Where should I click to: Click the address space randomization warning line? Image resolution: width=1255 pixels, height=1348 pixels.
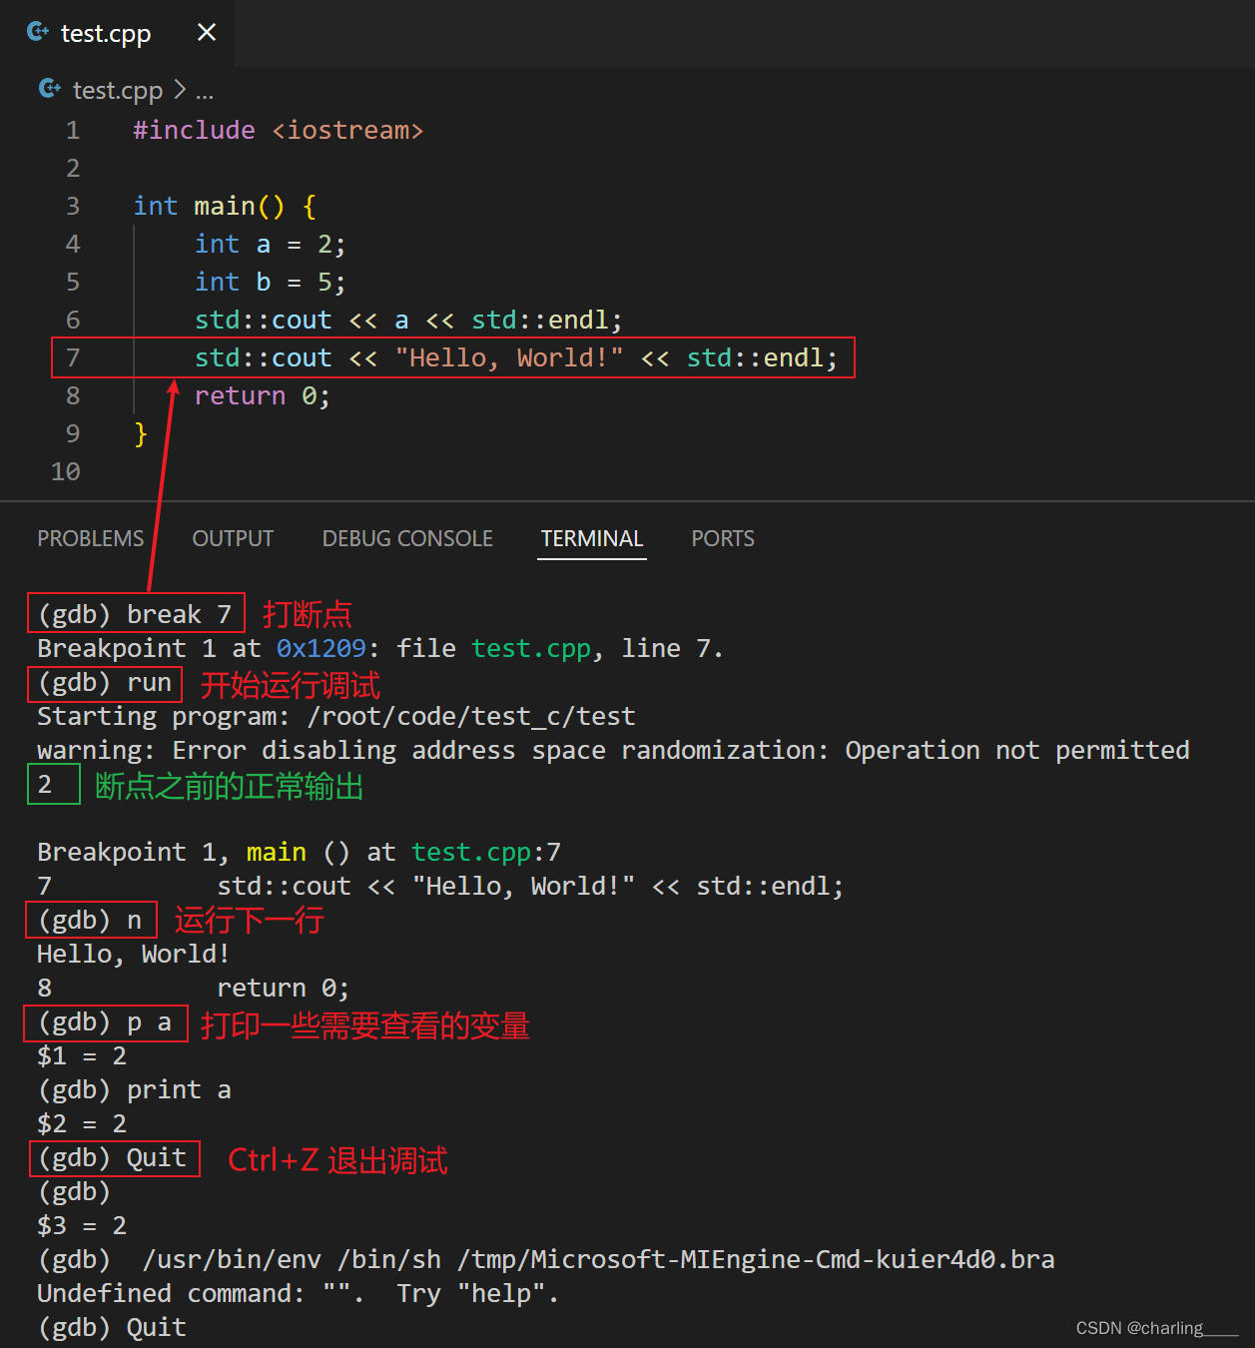tap(613, 750)
